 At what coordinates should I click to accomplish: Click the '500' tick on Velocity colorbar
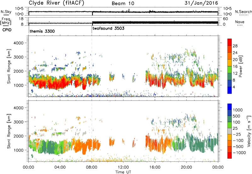(x=237, y=116)
